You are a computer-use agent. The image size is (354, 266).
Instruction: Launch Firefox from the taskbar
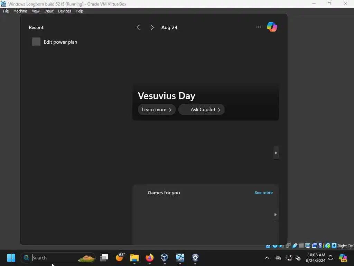click(149, 257)
